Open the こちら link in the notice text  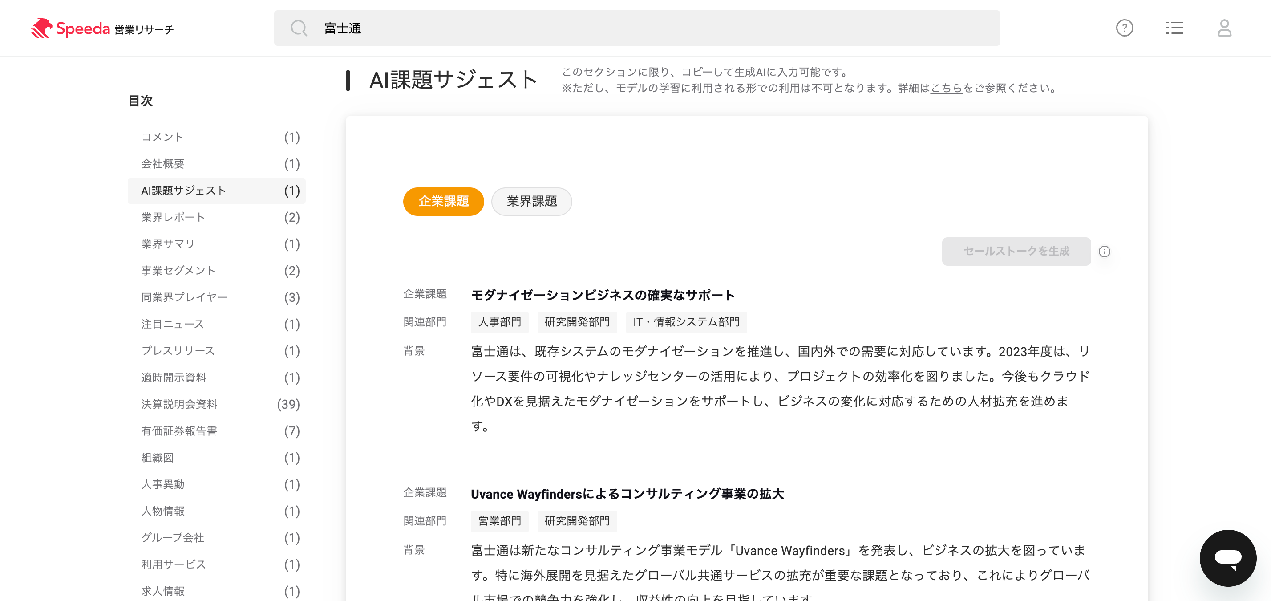pyautogui.click(x=946, y=89)
